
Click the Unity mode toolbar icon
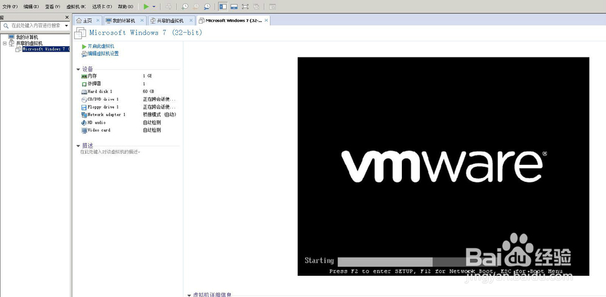[x=256, y=7]
